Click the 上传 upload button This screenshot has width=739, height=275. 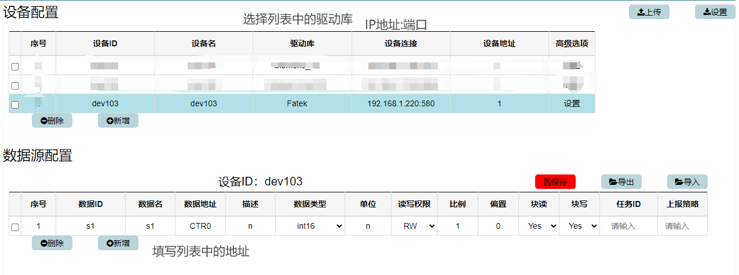point(649,12)
